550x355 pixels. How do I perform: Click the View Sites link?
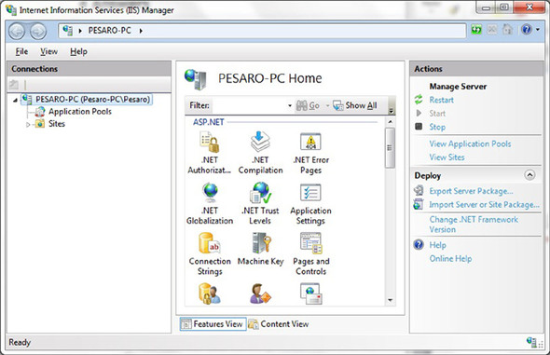point(447,157)
